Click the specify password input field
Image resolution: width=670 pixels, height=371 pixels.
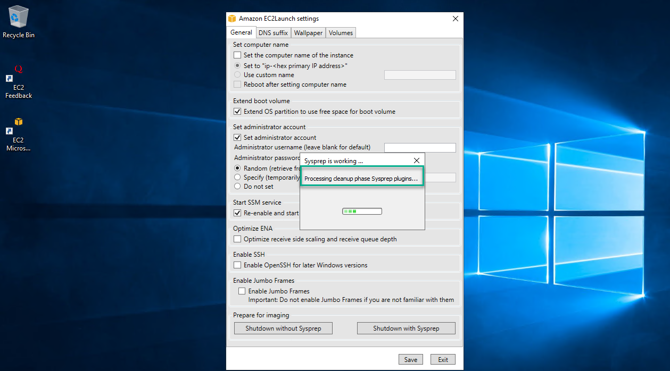pos(440,178)
